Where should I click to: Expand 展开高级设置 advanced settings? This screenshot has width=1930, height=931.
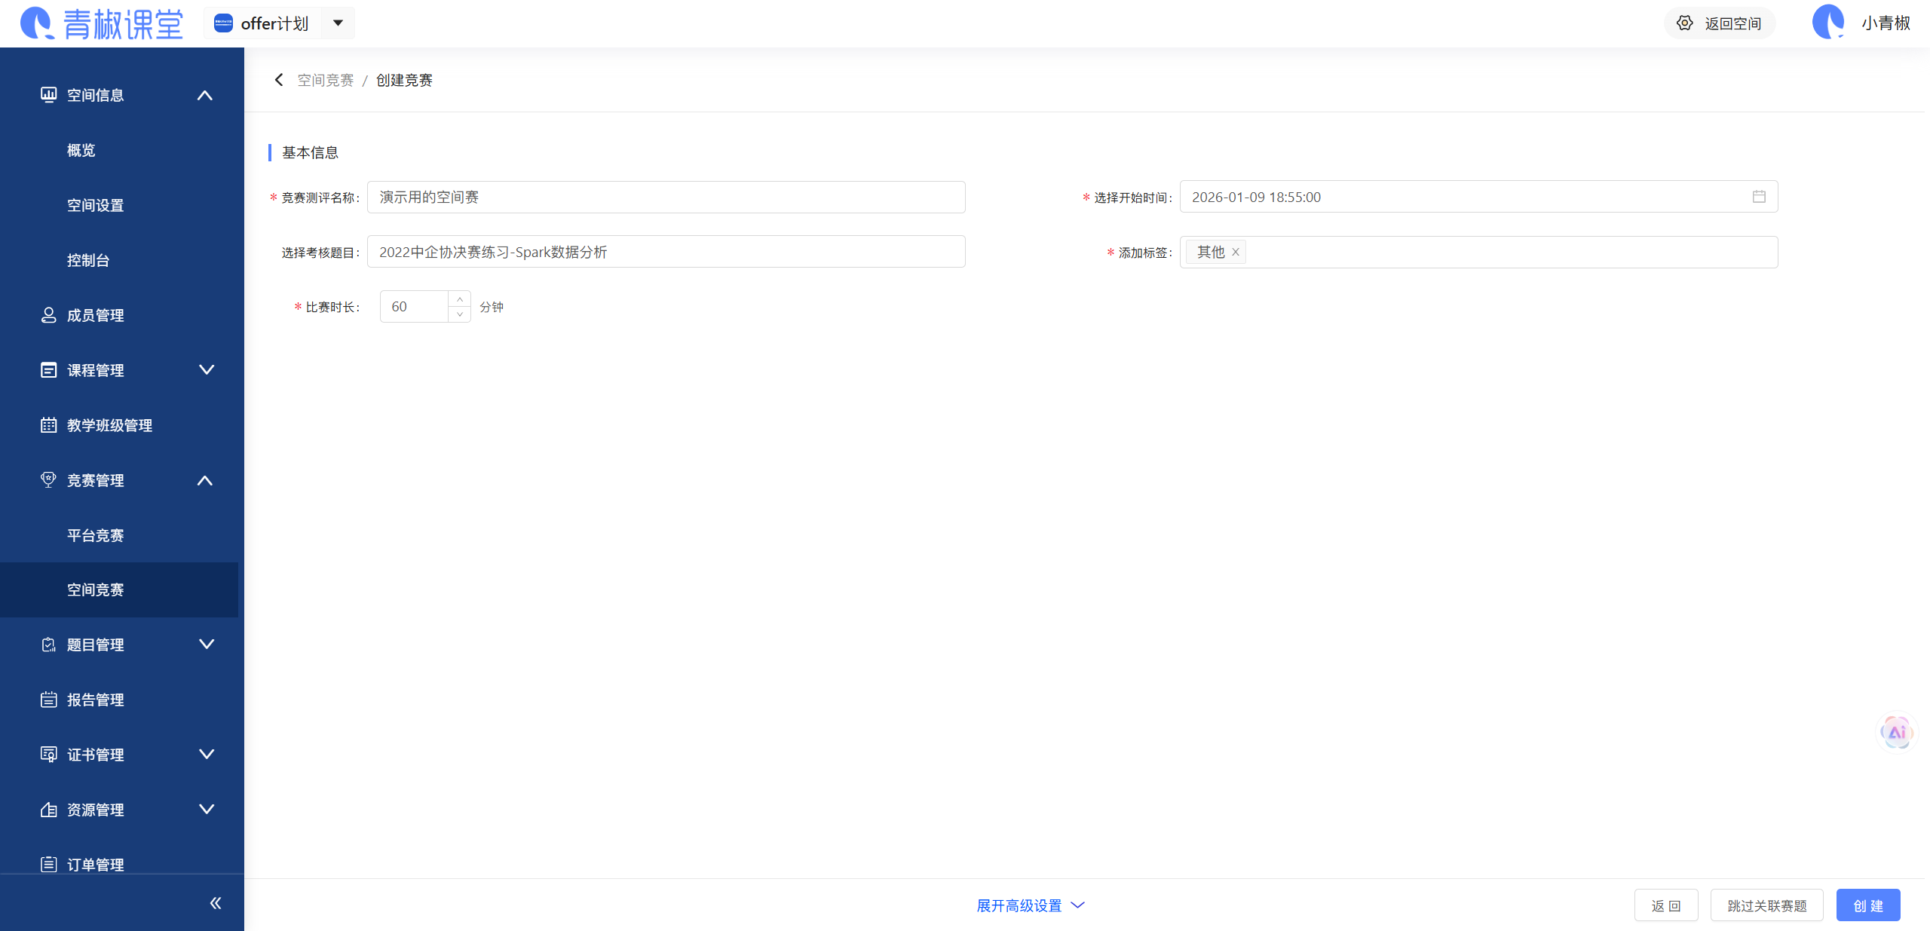(x=1030, y=905)
